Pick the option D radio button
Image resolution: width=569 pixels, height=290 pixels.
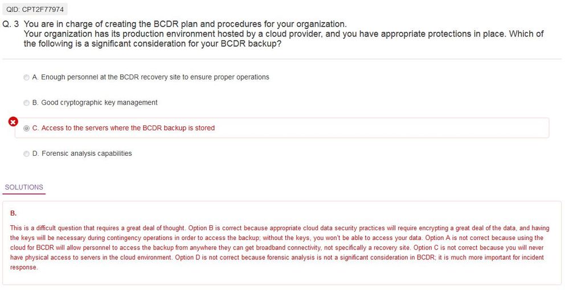click(x=26, y=154)
